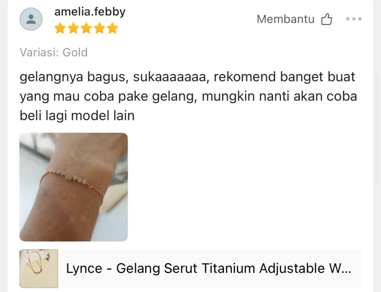
Task: Select the third rating star
Action: coord(86,28)
